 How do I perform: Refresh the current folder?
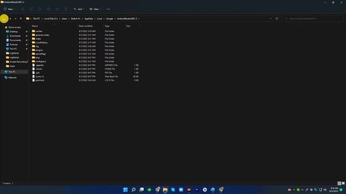[277, 19]
